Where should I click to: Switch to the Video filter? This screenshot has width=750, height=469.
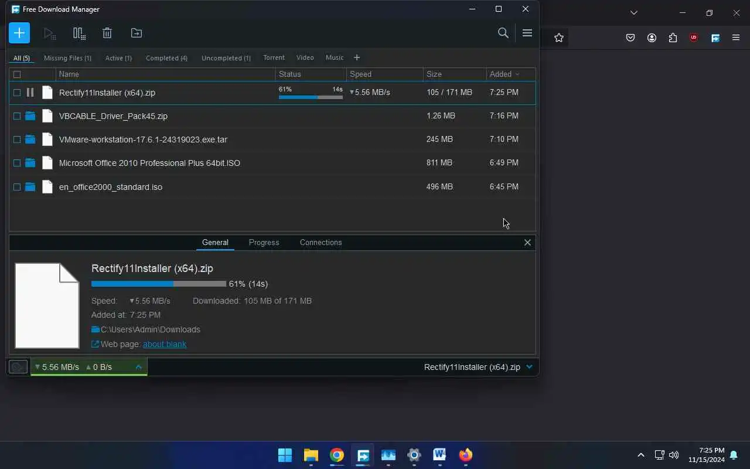pos(305,57)
